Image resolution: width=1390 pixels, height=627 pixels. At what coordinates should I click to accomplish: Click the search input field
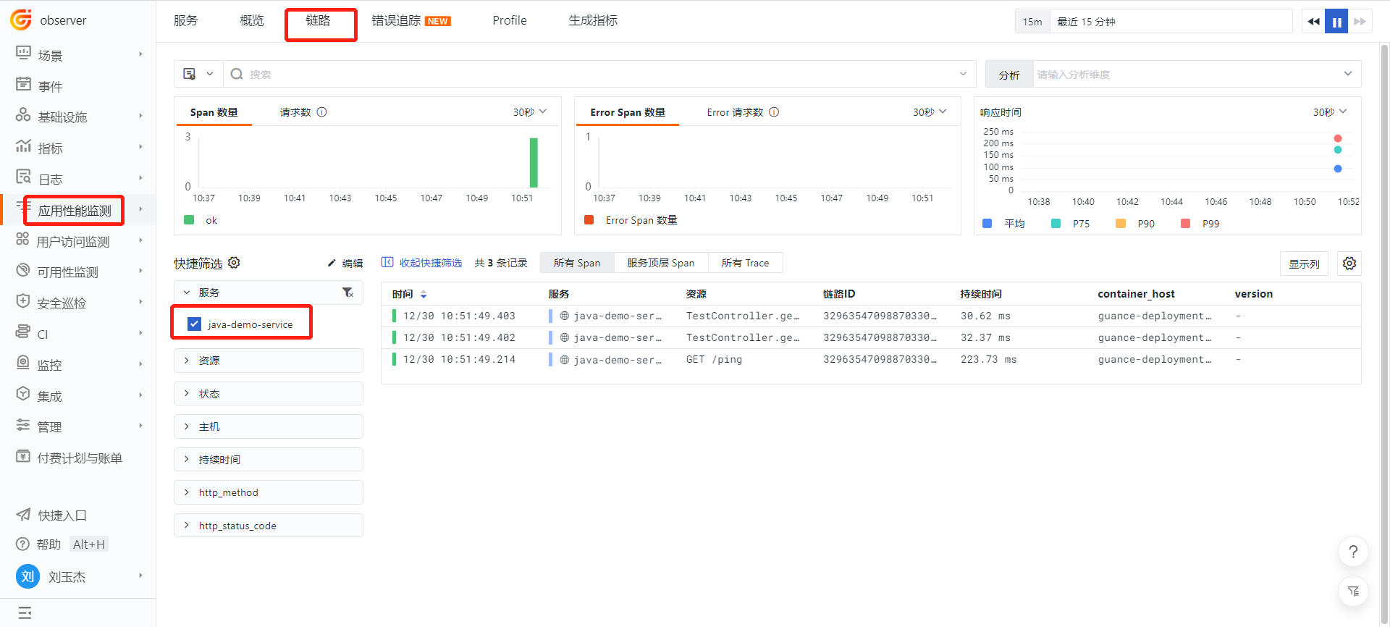(x=601, y=74)
